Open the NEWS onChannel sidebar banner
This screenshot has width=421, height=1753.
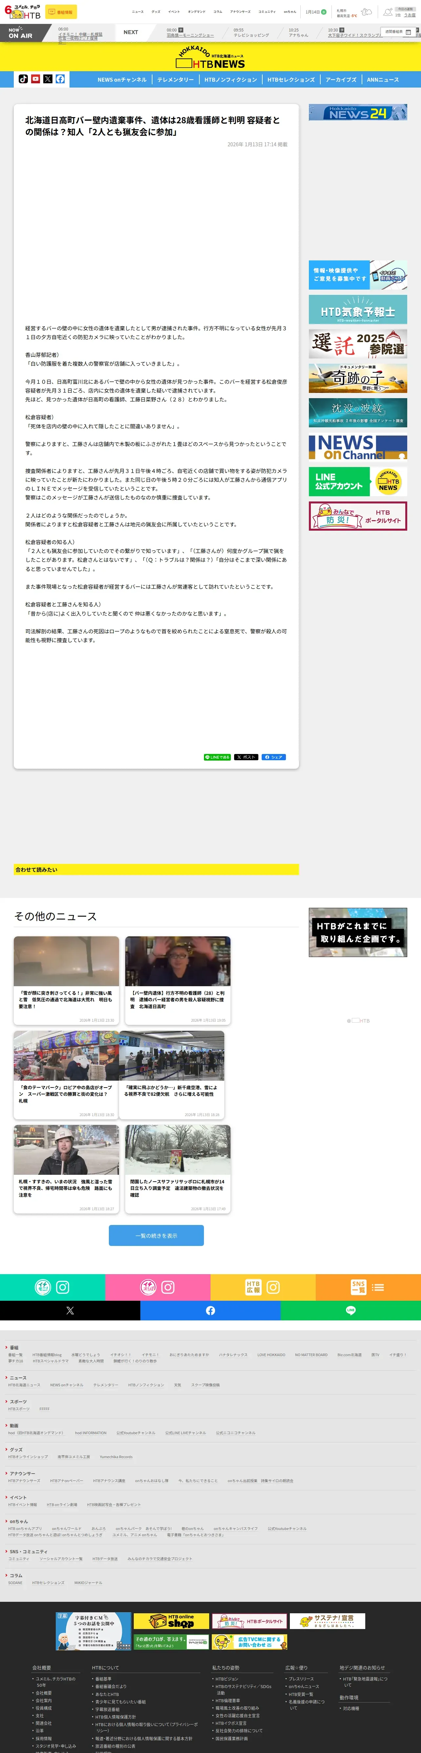pyautogui.click(x=358, y=447)
